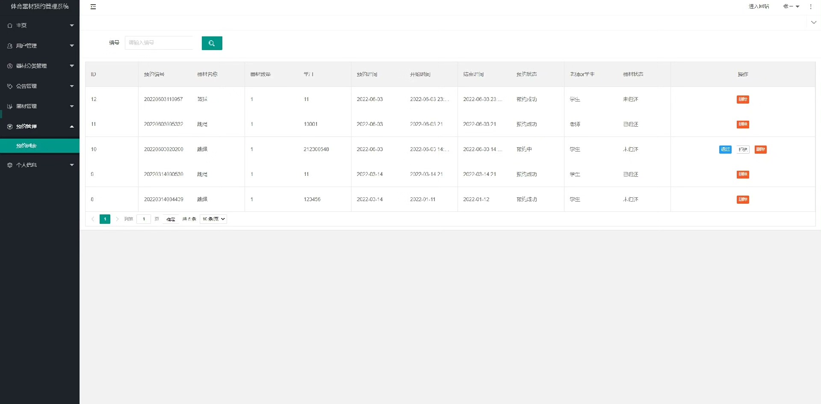Click the 预约状态 column header
Viewport: 821px width, 404px height.
pyautogui.click(x=526, y=74)
